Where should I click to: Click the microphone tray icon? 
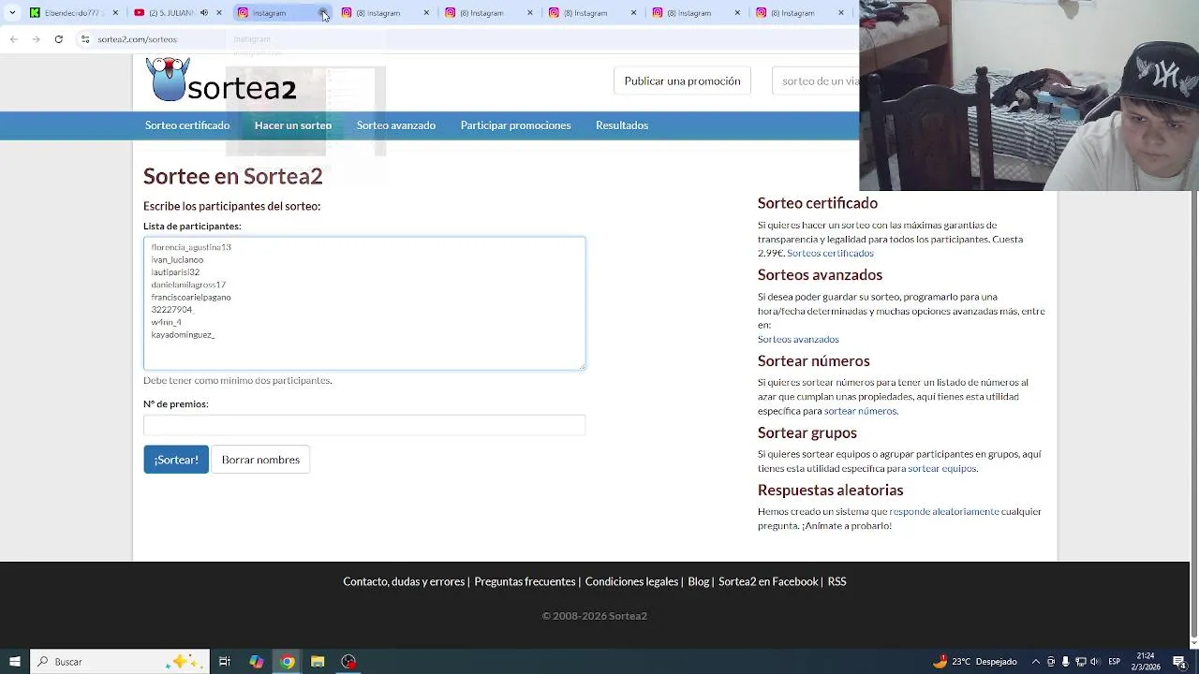click(x=1065, y=662)
